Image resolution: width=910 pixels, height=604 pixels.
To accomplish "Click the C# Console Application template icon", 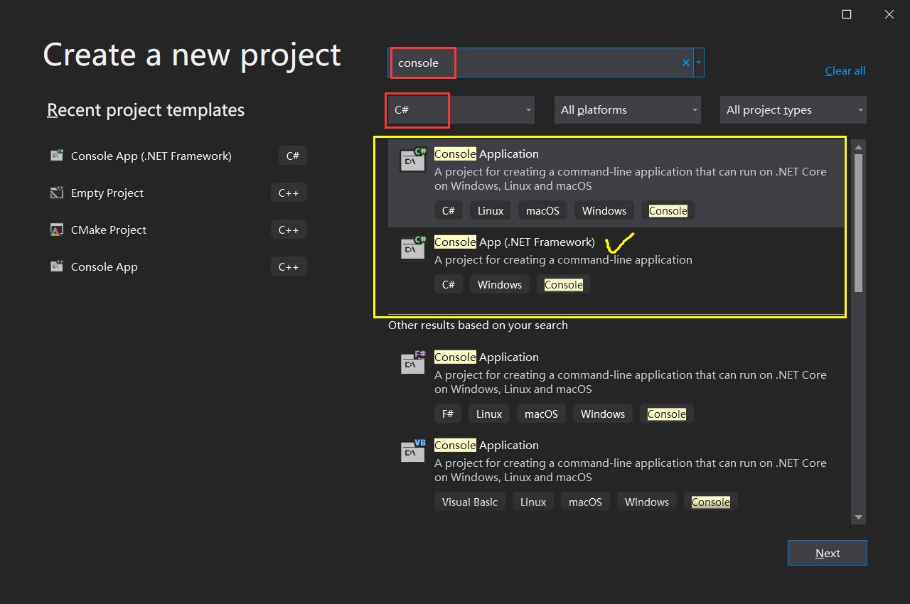I will coord(412,160).
